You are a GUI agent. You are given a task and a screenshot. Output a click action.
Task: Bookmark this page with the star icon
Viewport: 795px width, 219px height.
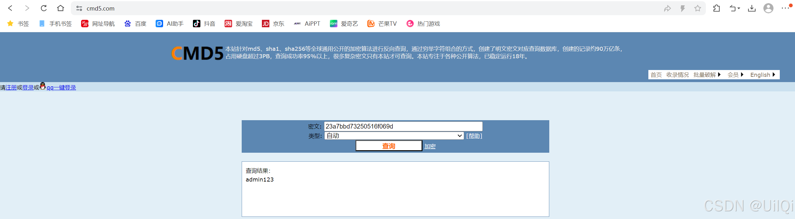point(697,8)
